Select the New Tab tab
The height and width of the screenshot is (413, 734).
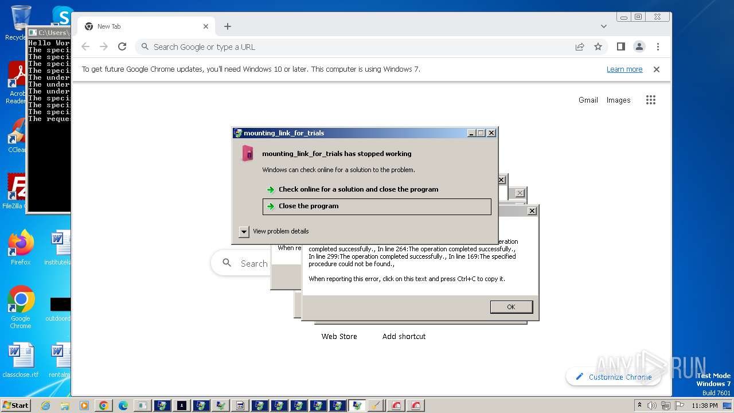click(x=146, y=26)
